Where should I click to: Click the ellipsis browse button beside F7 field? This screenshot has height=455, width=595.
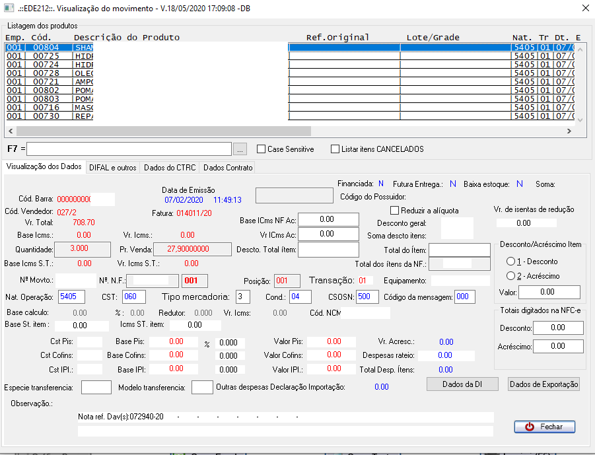[x=240, y=149]
